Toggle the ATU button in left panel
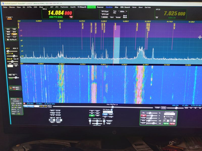This screenshot has height=151, width=202. pos(14,32)
